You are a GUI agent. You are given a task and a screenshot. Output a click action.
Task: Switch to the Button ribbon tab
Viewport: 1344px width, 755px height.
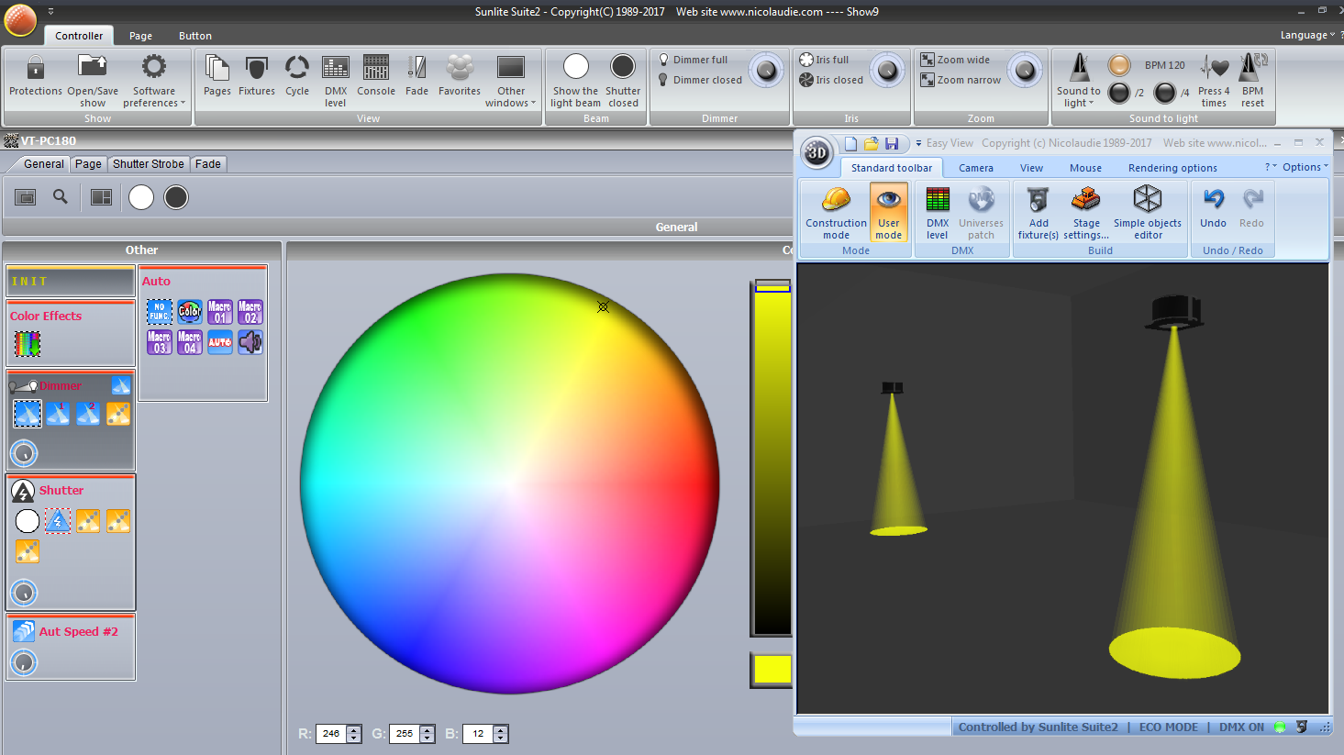coord(195,36)
